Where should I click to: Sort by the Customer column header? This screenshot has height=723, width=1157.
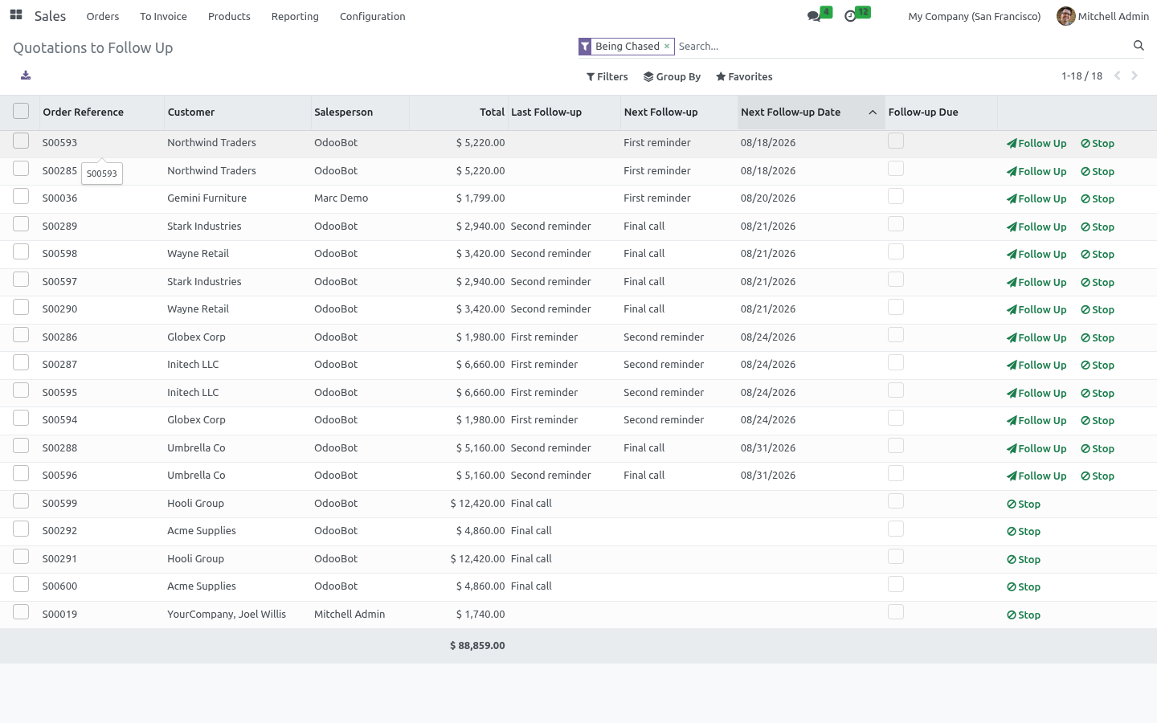(x=237, y=112)
